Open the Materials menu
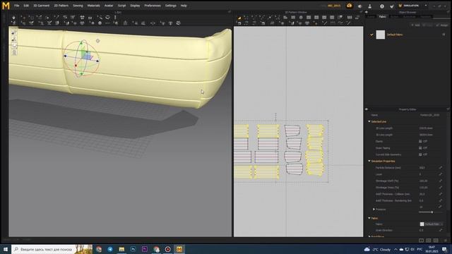Viewport: 452px width, 254px height. pyautogui.click(x=94, y=6)
